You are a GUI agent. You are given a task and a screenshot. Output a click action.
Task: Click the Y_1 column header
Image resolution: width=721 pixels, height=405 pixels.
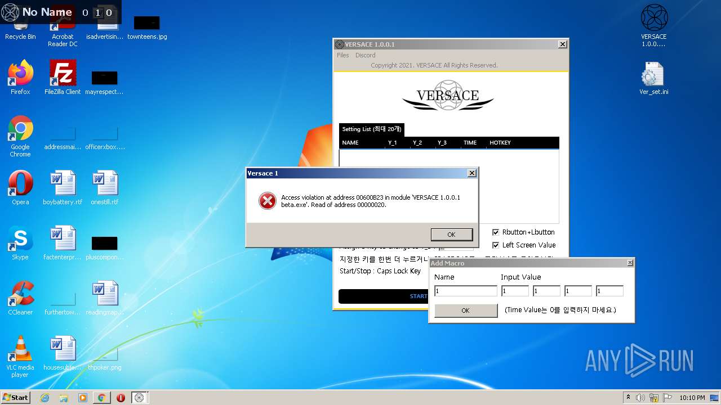[x=398, y=143]
